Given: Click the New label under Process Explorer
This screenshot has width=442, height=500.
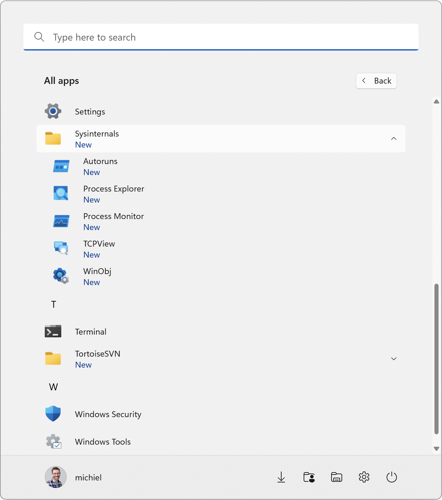Looking at the screenshot, I should click(92, 200).
